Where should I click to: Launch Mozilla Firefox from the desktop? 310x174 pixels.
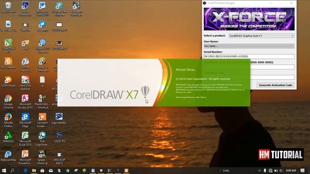coord(8,120)
